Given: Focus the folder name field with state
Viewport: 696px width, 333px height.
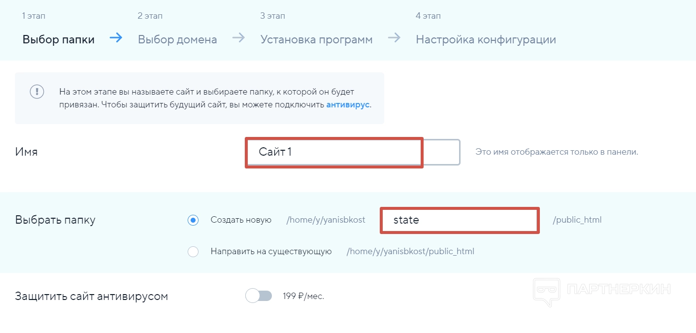Looking at the screenshot, I should tap(459, 220).
